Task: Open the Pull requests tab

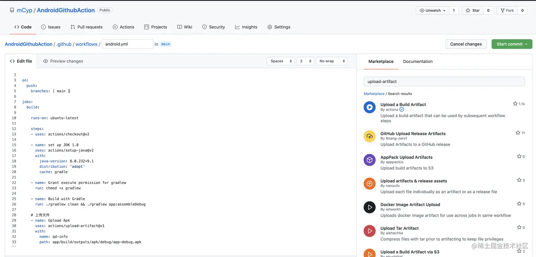Action: click(x=86, y=27)
